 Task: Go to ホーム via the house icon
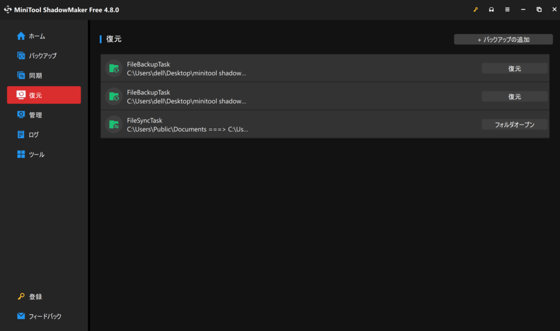point(21,36)
